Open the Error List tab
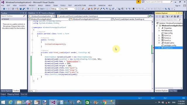This screenshot has height=105, width=187. tap(24, 94)
